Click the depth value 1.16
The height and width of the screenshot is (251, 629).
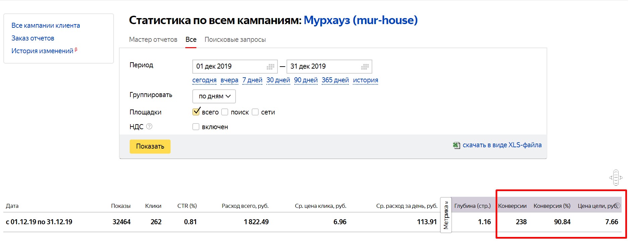pyautogui.click(x=484, y=222)
